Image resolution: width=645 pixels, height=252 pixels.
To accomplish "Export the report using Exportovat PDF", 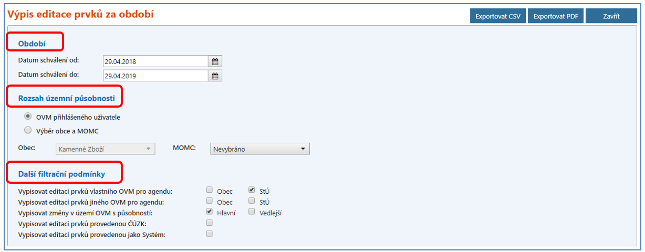I will pos(555,16).
